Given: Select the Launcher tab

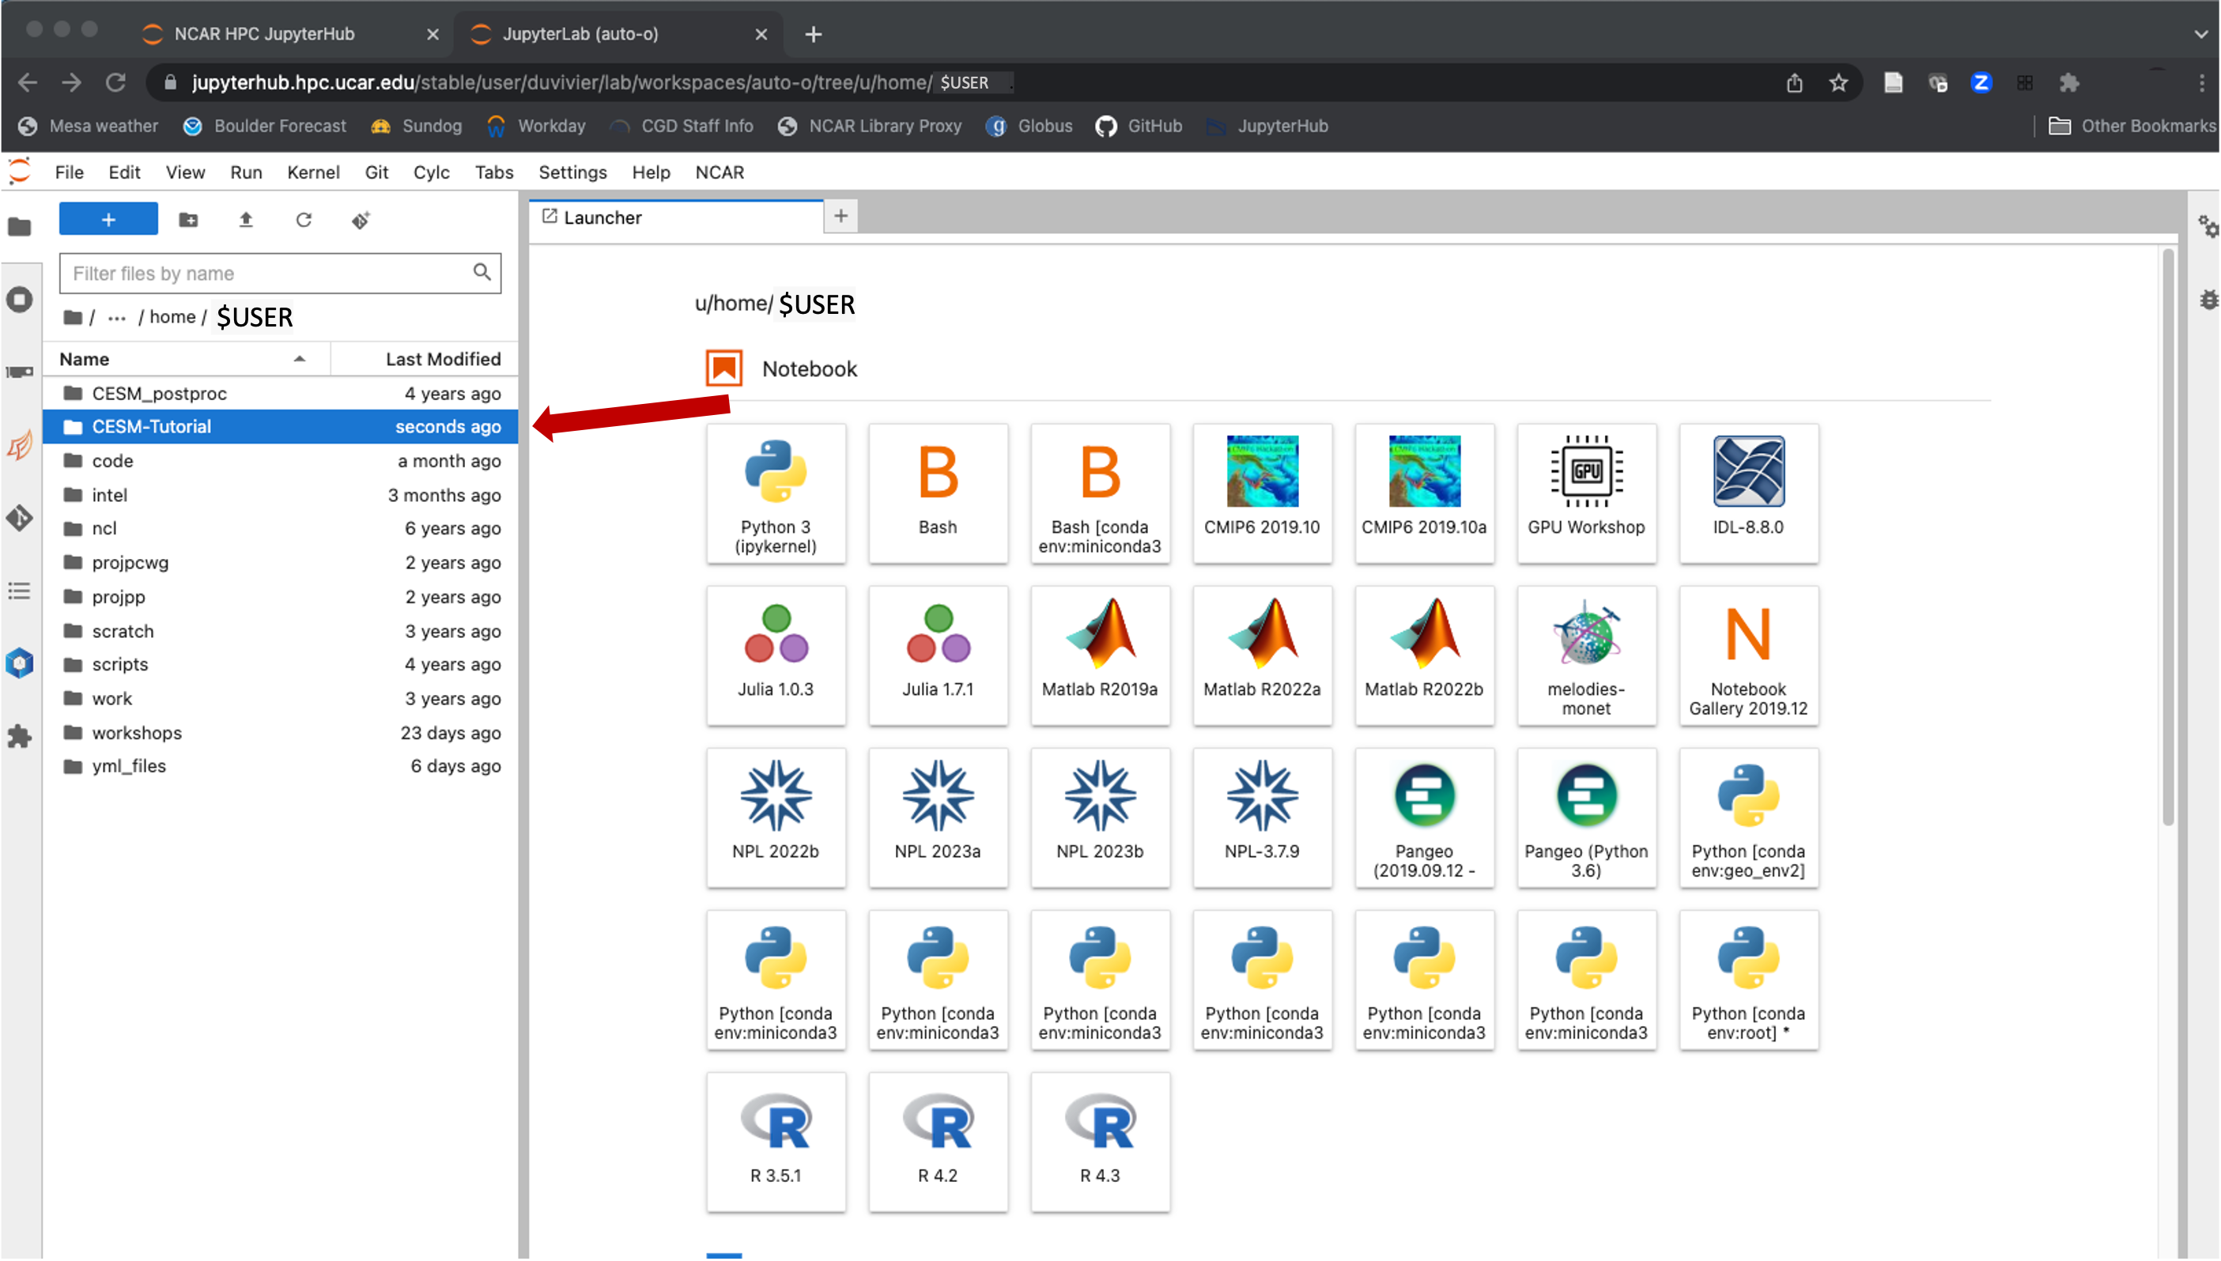Looking at the screenshot, I should coord(676,217).
